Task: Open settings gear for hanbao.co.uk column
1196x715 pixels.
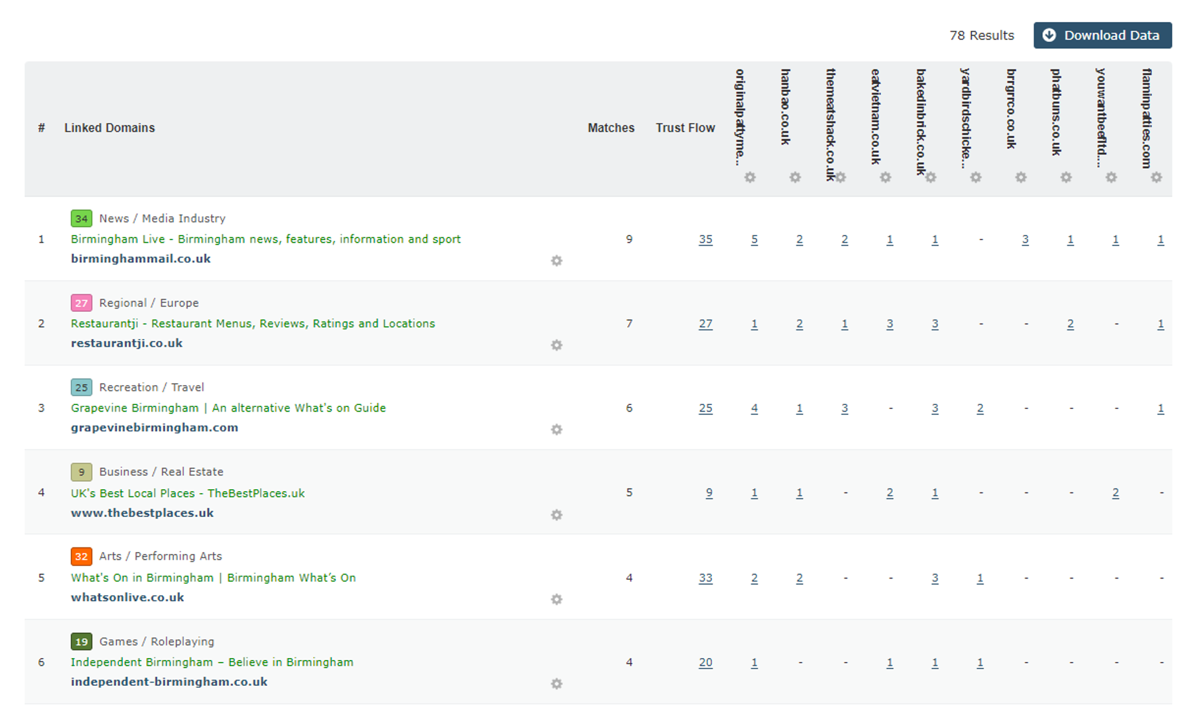Action: (x=795, y=177)
